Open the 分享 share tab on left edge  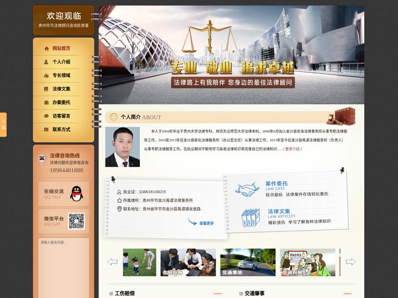tap(3, 124)
